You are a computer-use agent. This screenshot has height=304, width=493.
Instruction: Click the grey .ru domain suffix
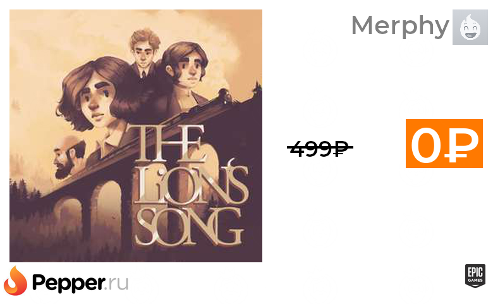[118, 283]
